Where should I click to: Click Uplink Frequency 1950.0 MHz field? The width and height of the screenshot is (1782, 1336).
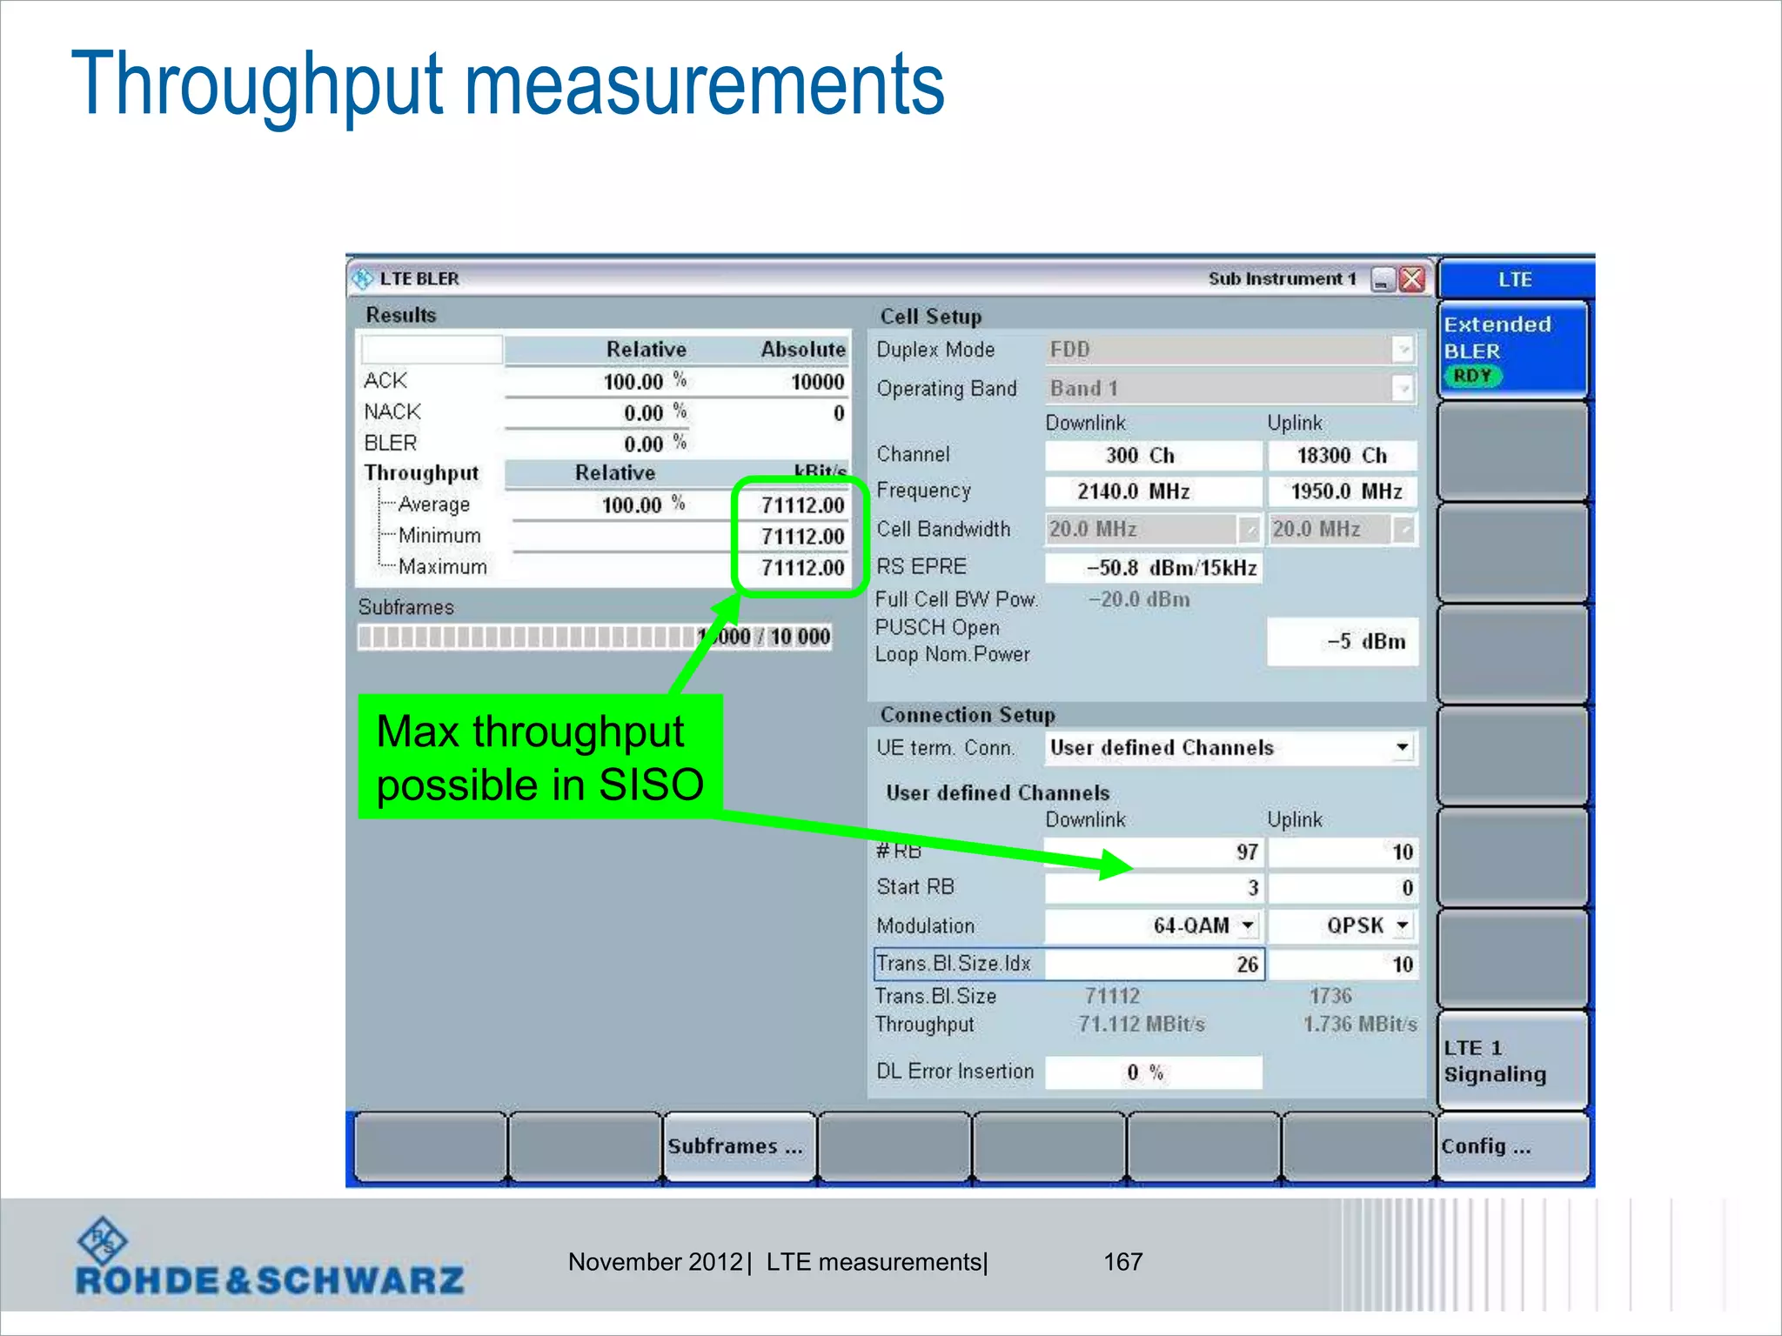(x=1342, y=491)
